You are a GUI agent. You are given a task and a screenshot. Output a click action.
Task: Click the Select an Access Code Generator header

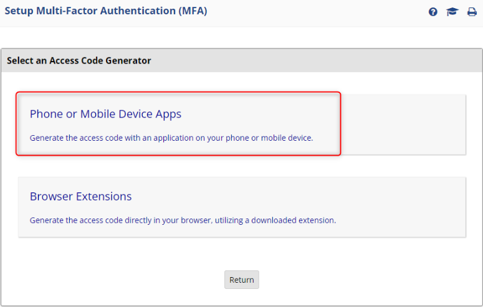pyautogui.click(x=79, y=60)
